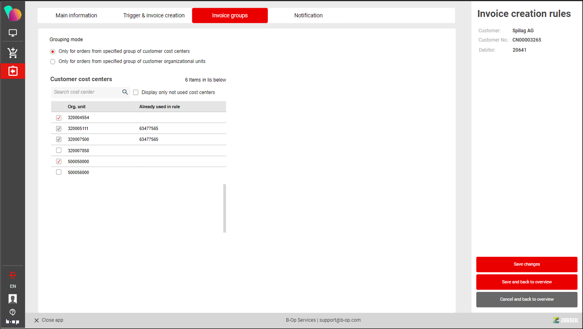Open the add-to-cart sidebar icon
This screenshot has height=329, width=583.
click(13, 52)
